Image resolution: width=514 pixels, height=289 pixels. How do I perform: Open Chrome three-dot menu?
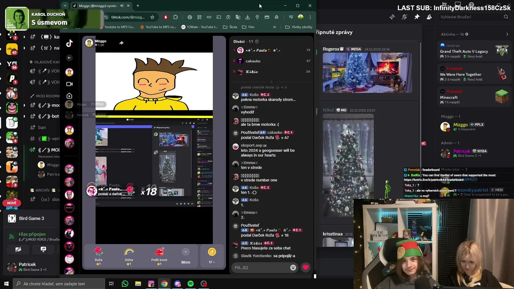click(x=310, y=17)
